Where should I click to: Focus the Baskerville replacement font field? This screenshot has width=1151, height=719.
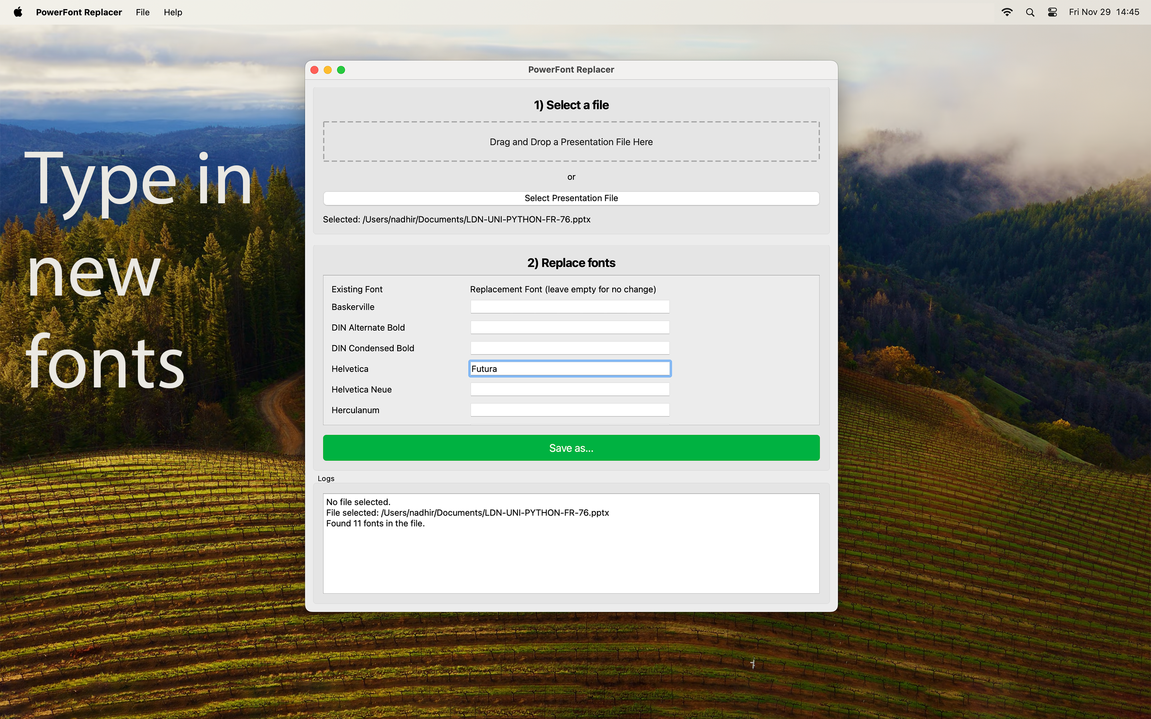coord(570,307)
